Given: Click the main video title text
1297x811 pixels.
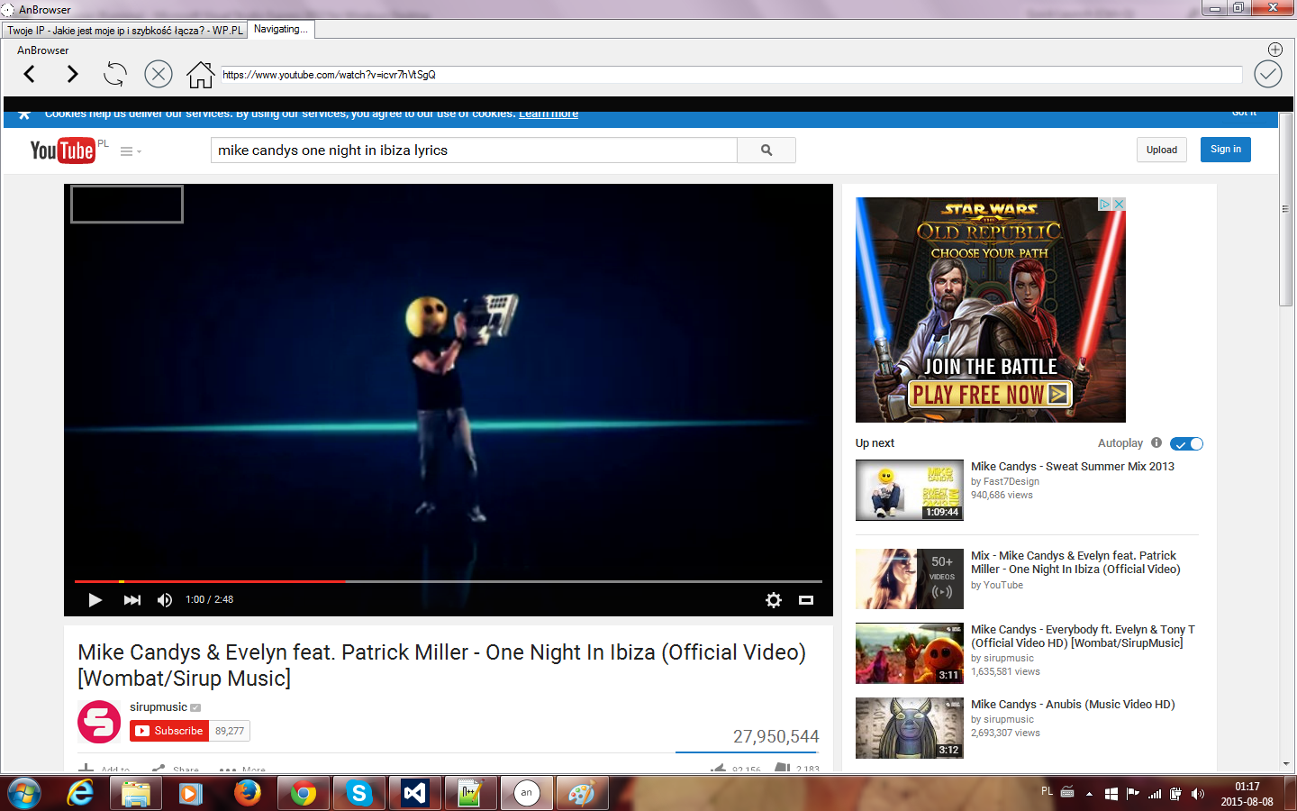Looking at the screenshot, I should pyautogui.click(x=442, y=665).
